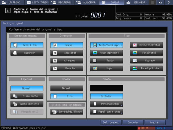
Task: Choose Izquierda original direction
Action: coord(67,53)
